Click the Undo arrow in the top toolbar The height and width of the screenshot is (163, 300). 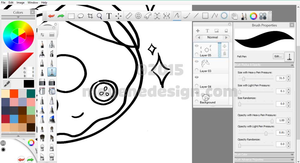click(51, 16)
